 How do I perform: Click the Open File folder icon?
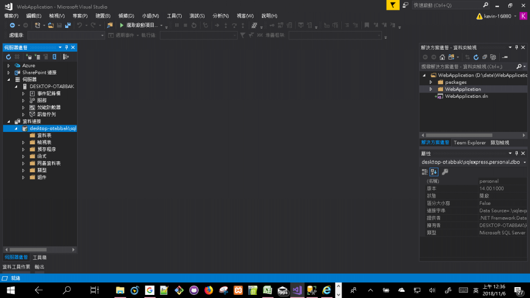click(x=51, y=25)
